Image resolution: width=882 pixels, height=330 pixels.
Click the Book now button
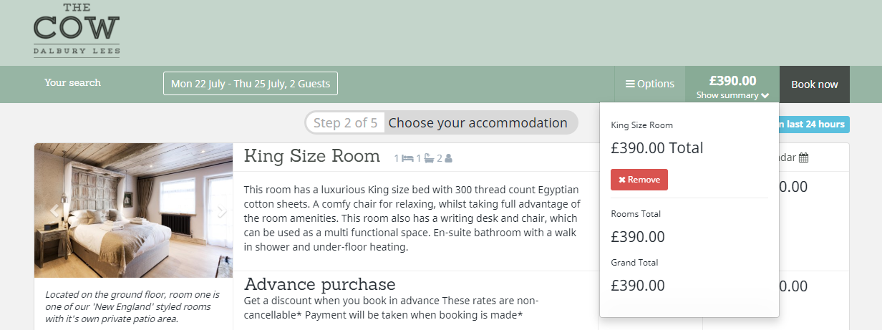815,84
